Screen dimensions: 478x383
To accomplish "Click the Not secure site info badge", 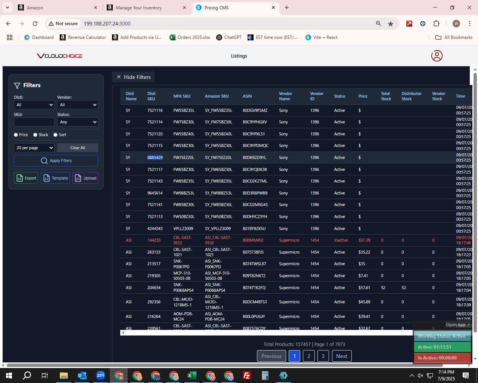I will coord(63,24).
